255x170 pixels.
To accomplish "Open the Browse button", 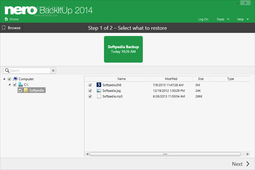I will click(11, 28).
